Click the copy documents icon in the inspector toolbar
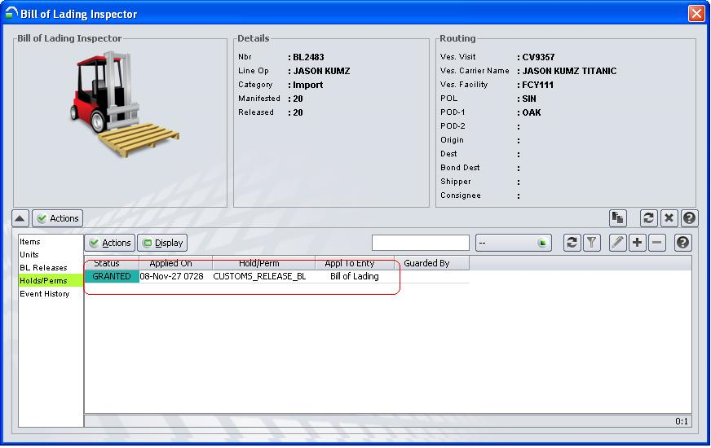Image resolution: width=711 pixels, height=448 pixels. pyautogui.click(x=617, y=217)
